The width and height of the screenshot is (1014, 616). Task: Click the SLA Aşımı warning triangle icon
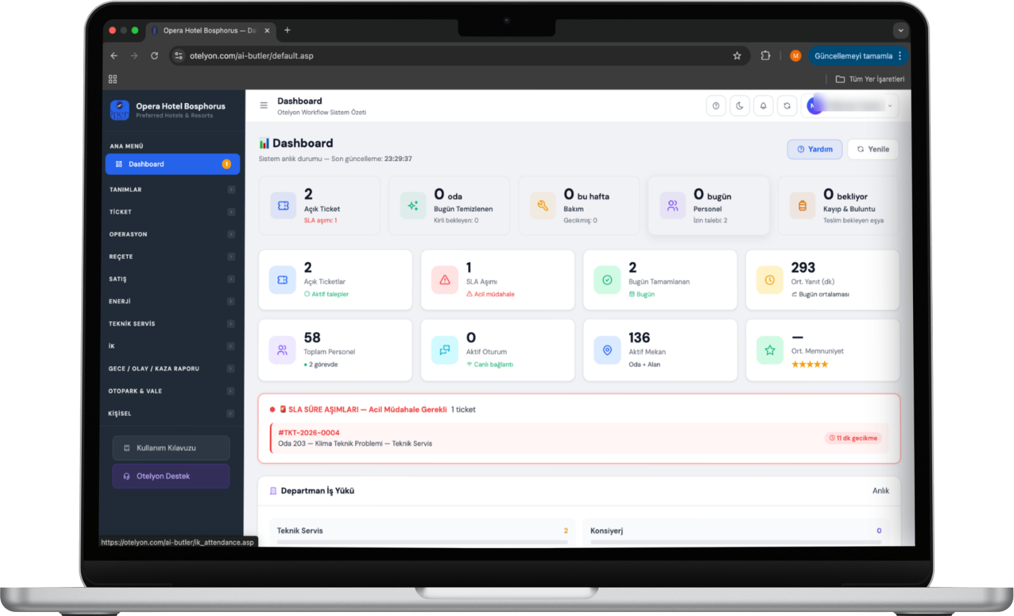[x=445, y=280]
